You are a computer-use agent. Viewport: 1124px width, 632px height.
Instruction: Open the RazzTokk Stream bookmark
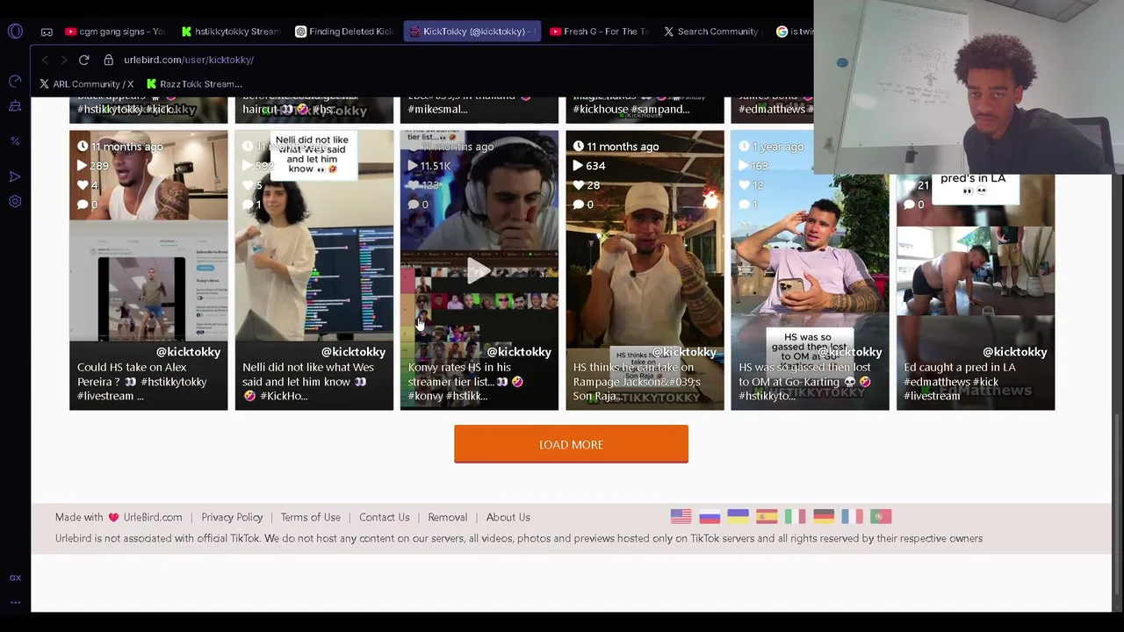click(x=194, y=84)
